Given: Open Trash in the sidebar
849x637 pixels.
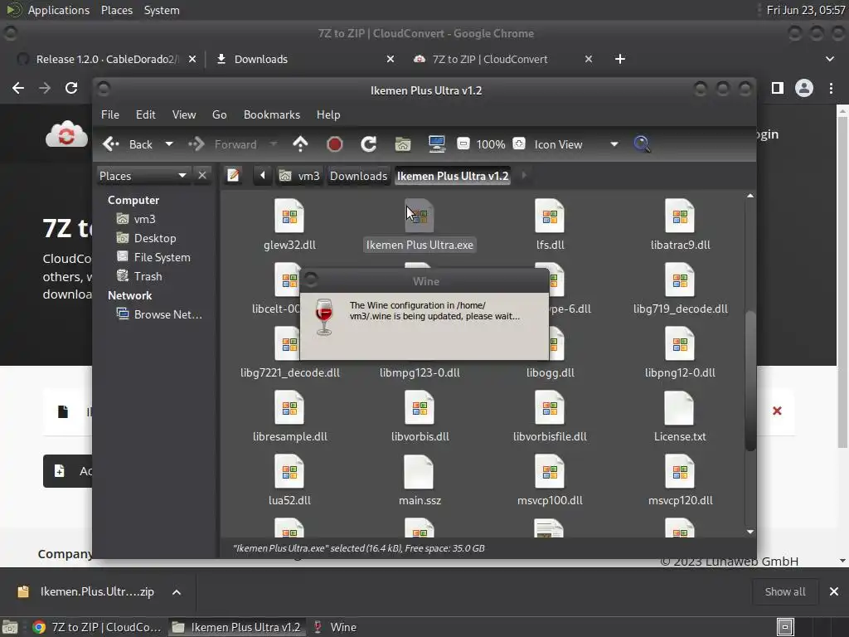Looking at the screenshot, I should (148, 276).
